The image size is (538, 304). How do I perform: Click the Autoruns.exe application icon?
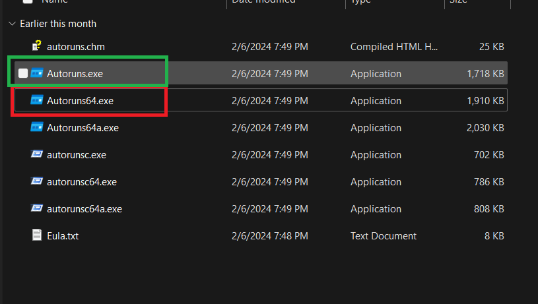coord(37,73)
